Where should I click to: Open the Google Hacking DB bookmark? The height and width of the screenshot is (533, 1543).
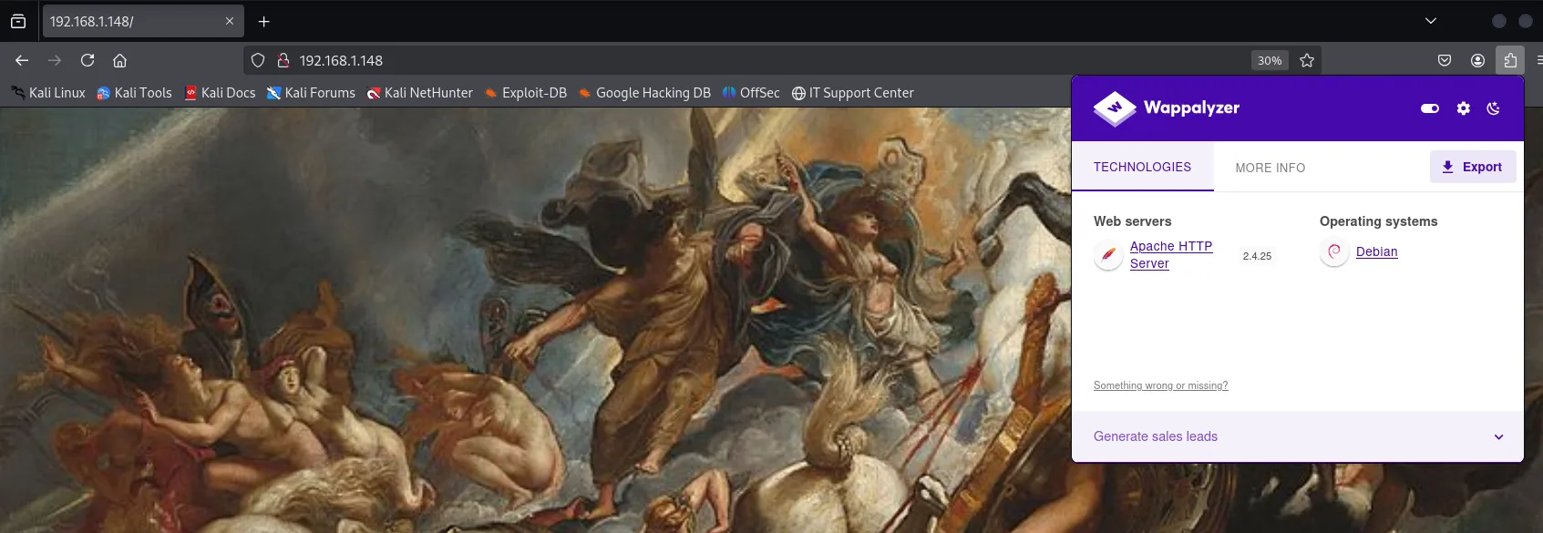point(643,93)
